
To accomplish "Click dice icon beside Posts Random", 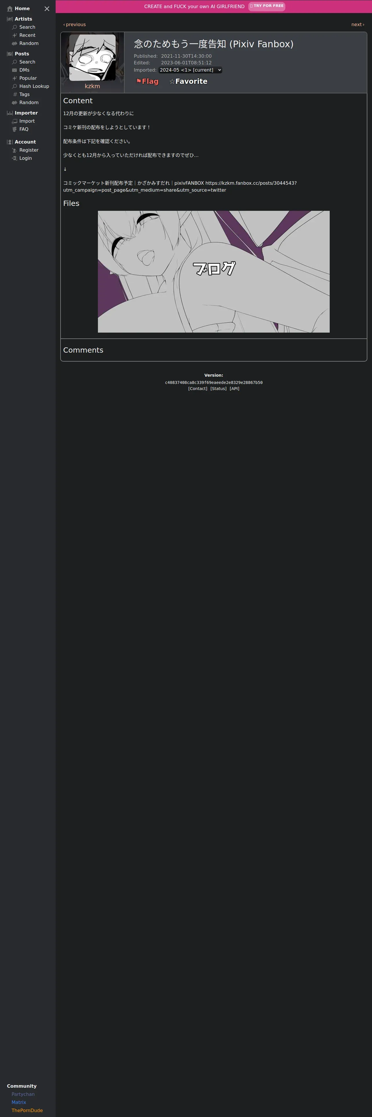I will 15,103.
